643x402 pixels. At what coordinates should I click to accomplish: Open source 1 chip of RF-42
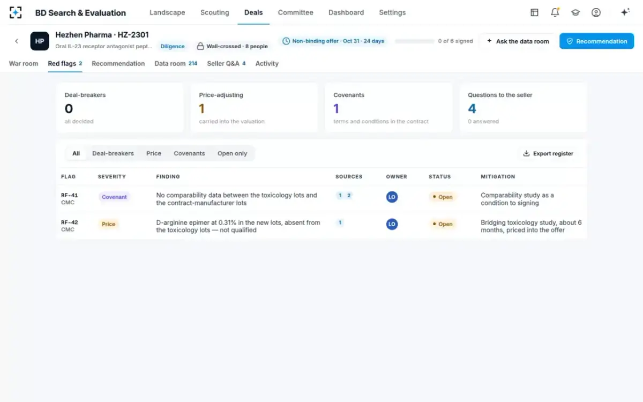point(340,222)
